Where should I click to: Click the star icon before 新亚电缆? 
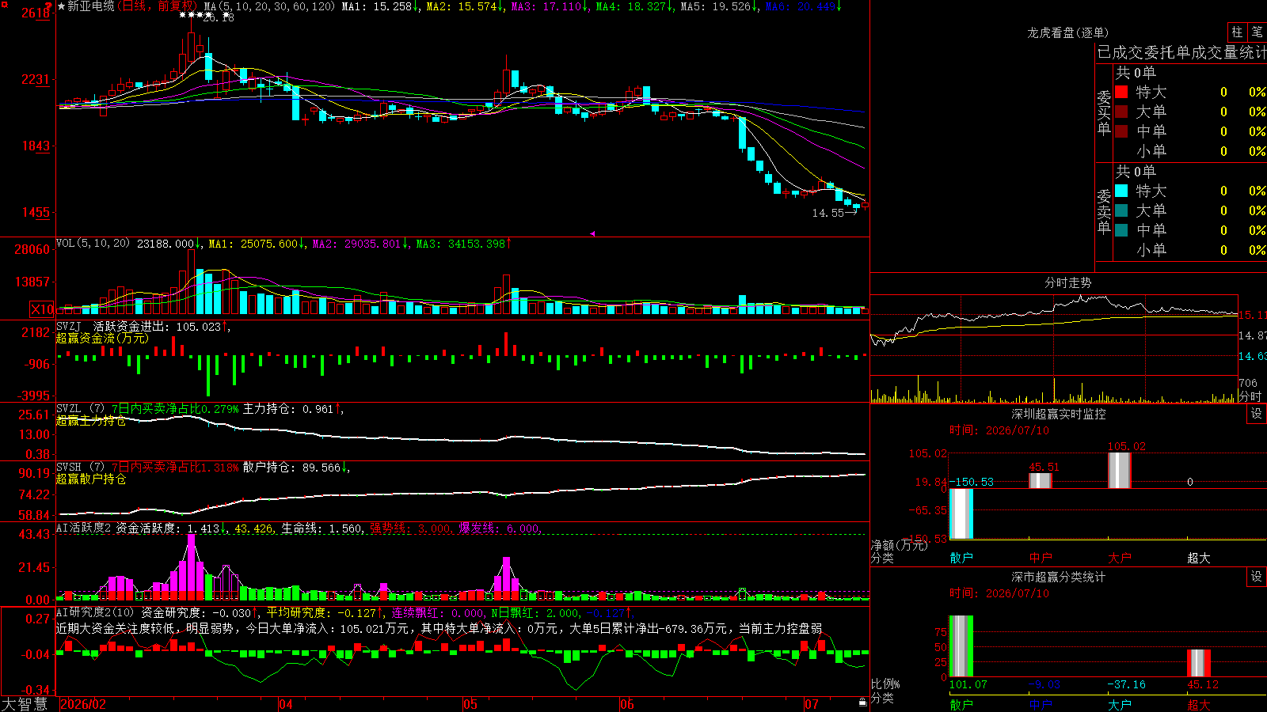(62, 6)
